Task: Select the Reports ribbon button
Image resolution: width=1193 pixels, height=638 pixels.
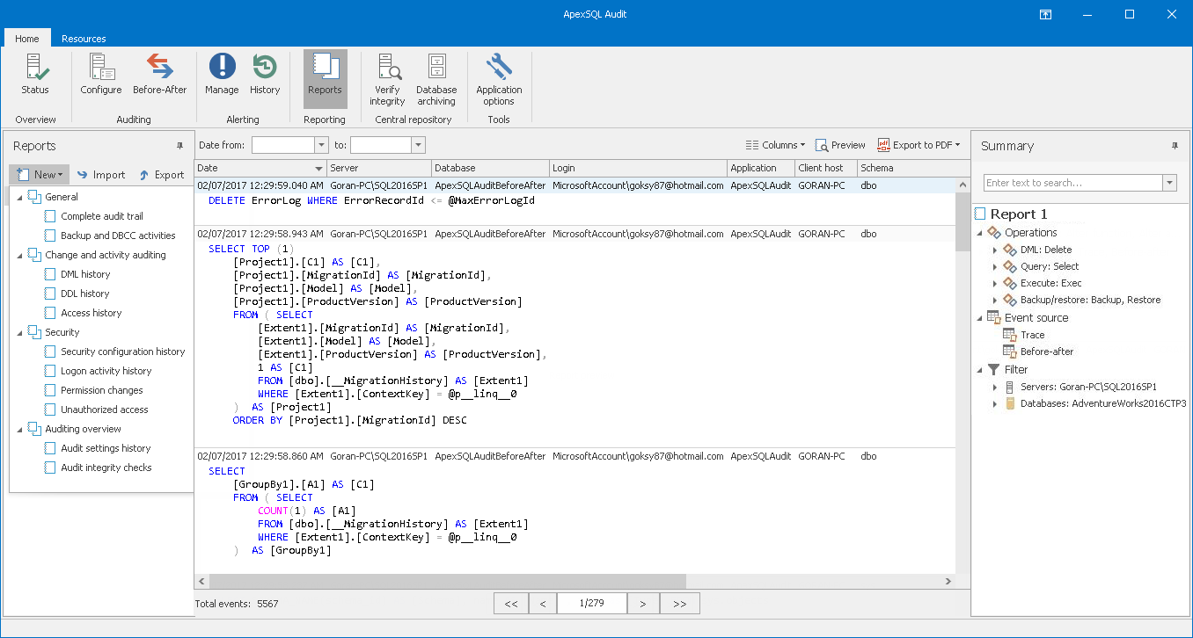Action: [325, 78]
